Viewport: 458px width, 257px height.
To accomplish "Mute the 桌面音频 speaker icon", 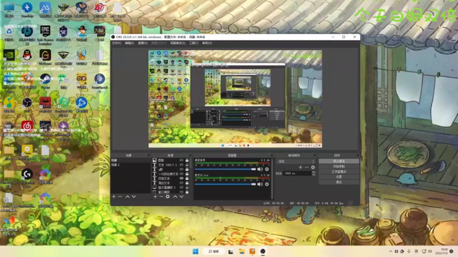I will tap(260, 169).
